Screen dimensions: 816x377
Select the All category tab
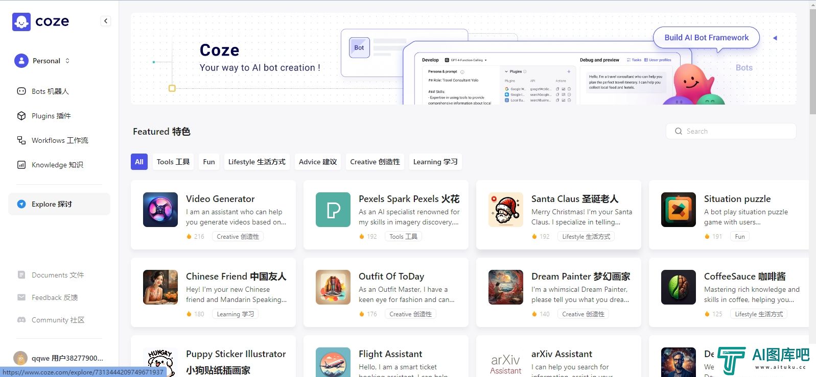point(139,162)
